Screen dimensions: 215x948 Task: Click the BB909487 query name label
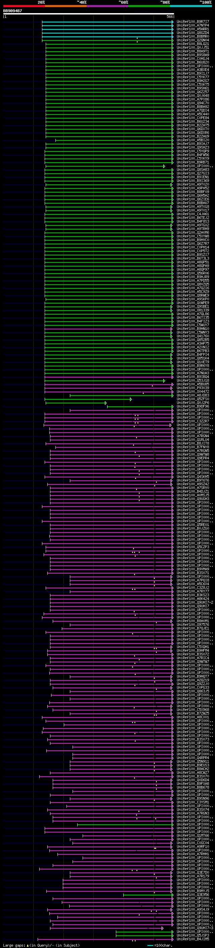(x=12, y=11)
